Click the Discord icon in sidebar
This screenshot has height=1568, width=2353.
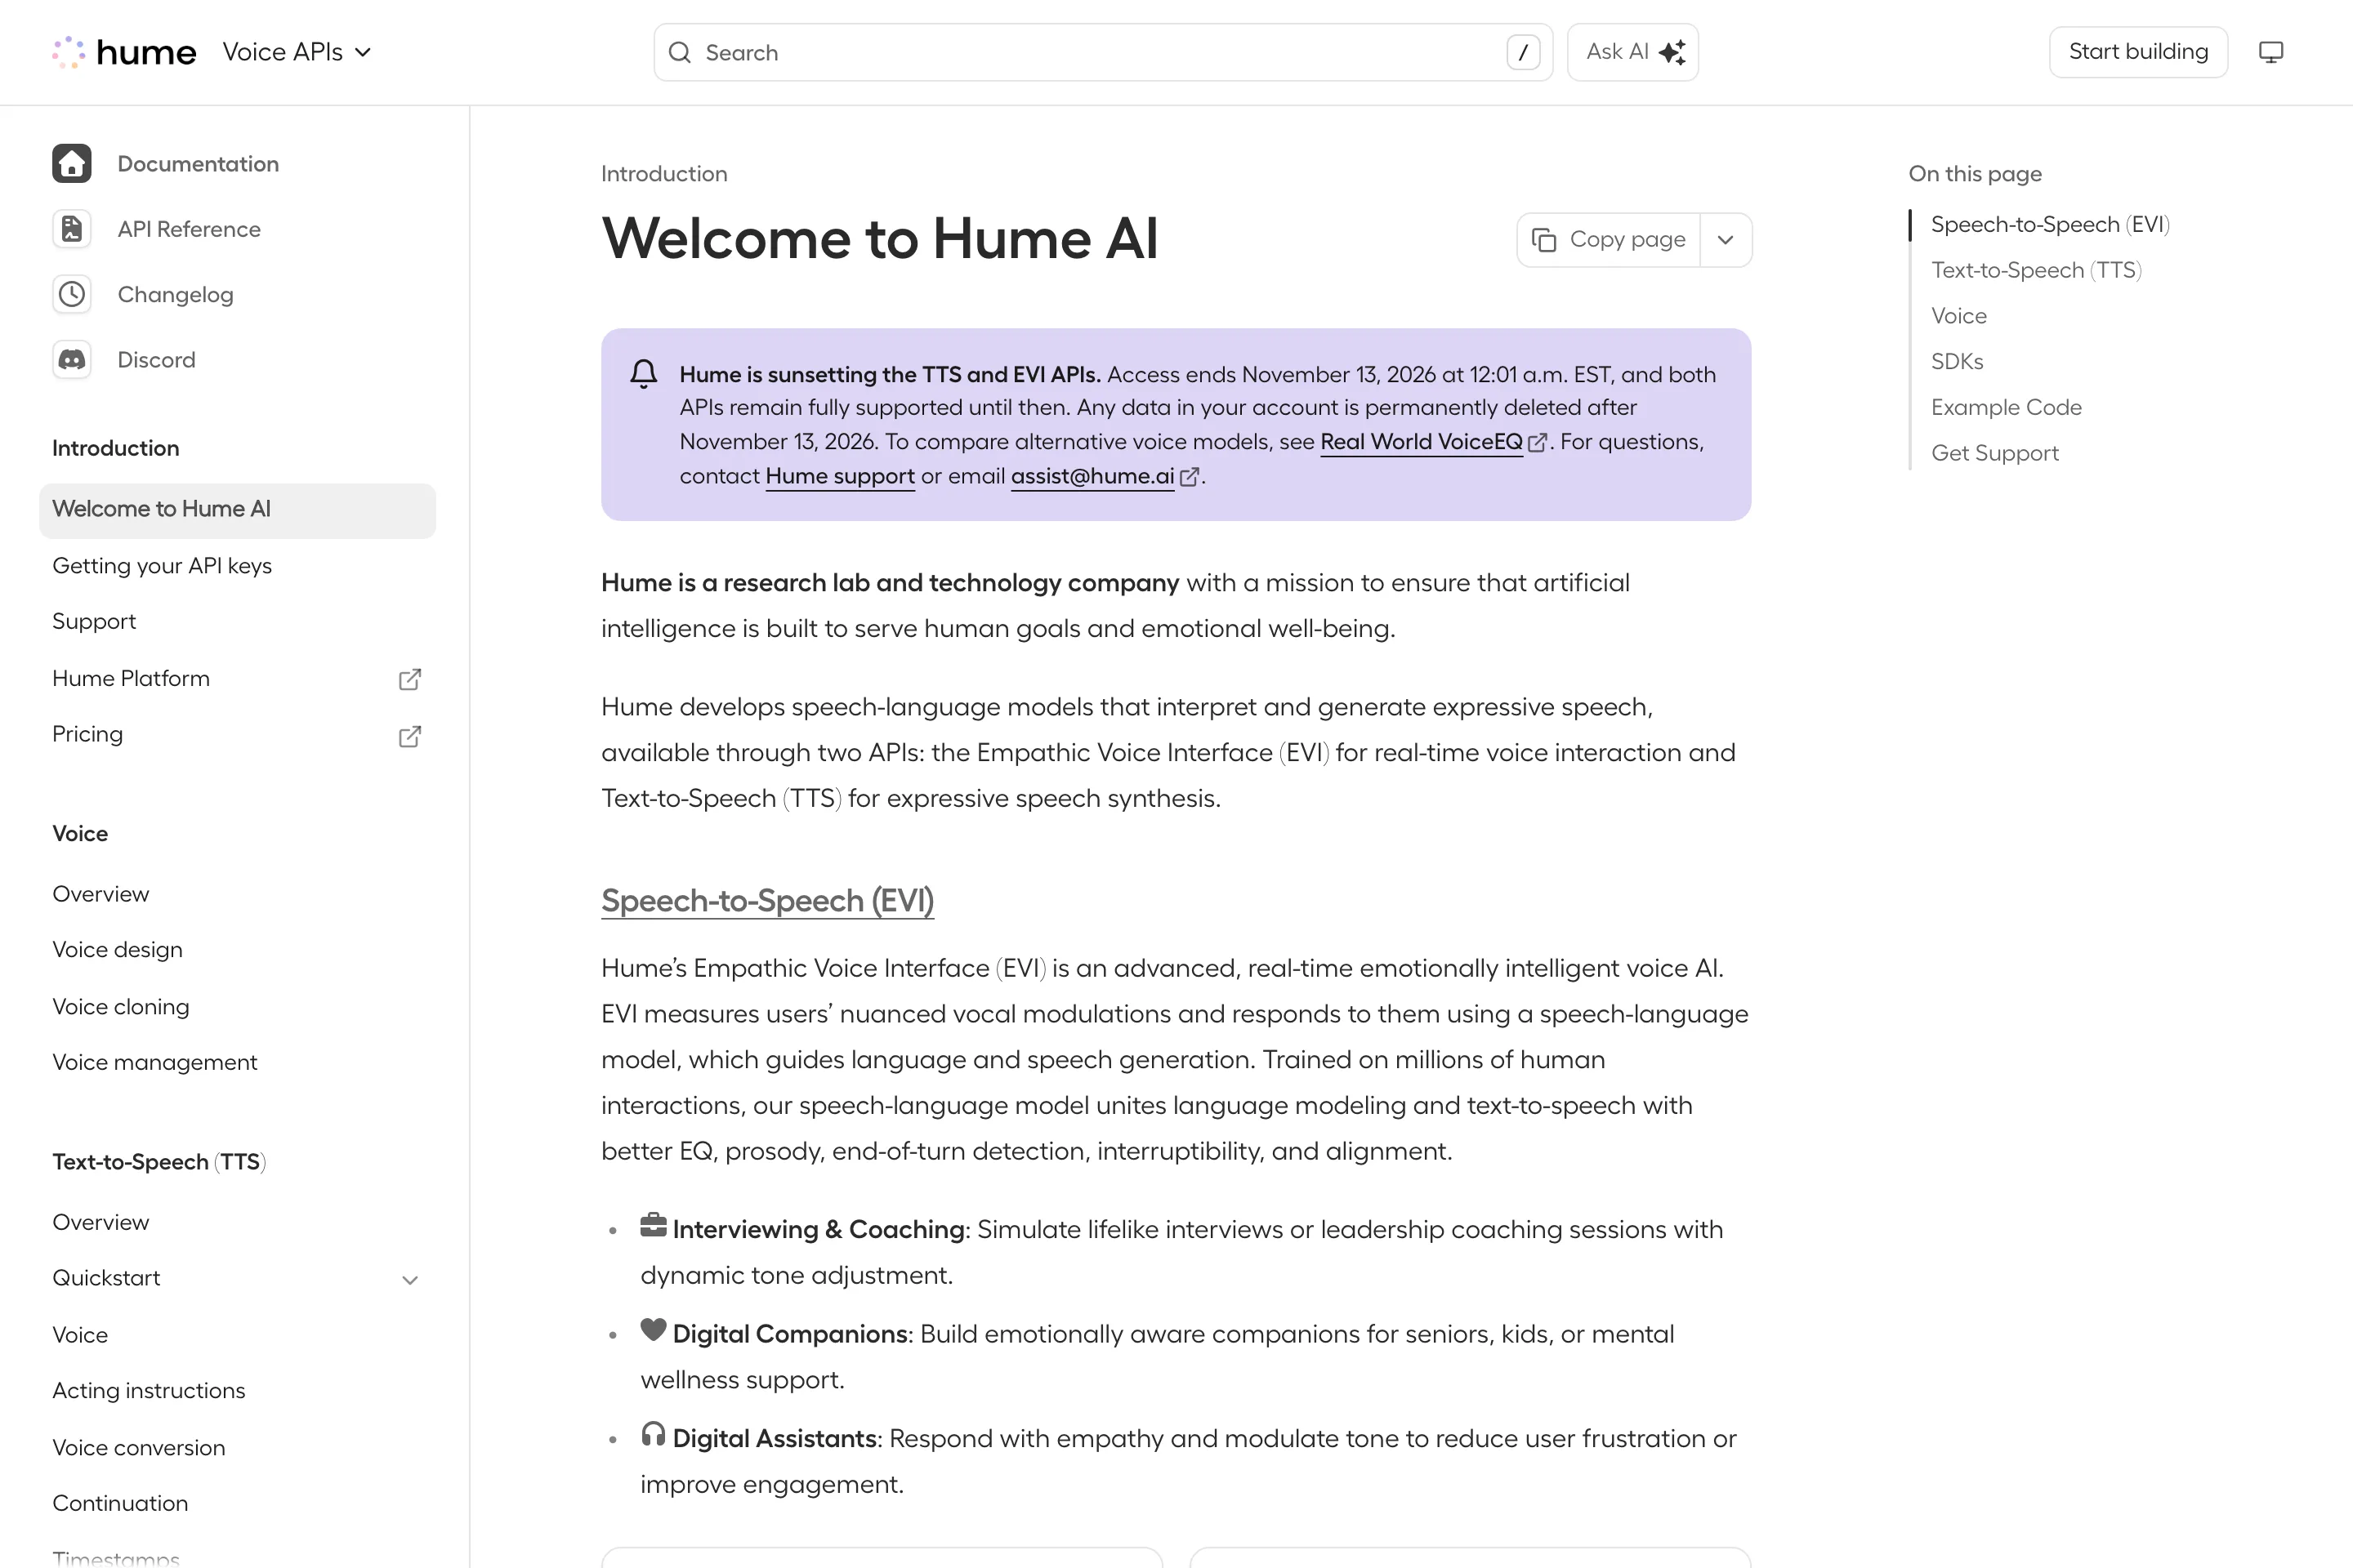(x=72, y=360)
